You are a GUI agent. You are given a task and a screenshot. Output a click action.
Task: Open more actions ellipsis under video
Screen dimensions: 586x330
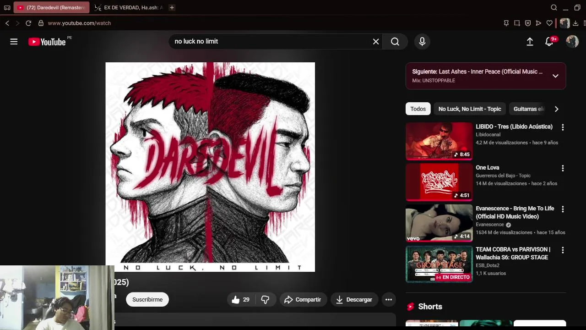click(x=389, y=300)
